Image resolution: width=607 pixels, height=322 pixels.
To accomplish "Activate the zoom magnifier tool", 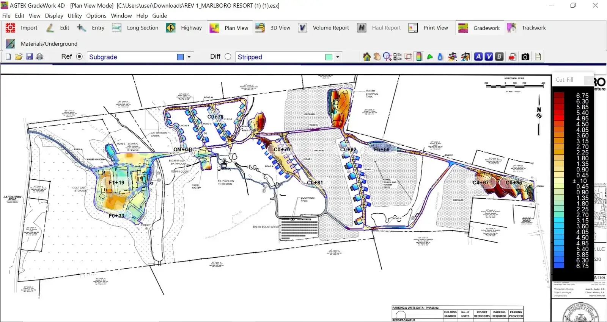I will pyautogui.click(x=387, y=57).
